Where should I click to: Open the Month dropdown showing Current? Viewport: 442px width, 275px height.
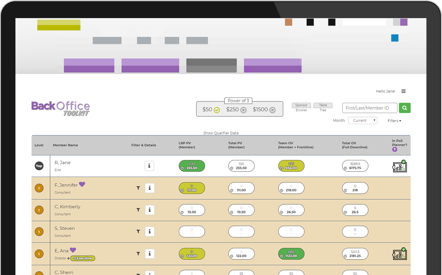click(x=362, y=121)
